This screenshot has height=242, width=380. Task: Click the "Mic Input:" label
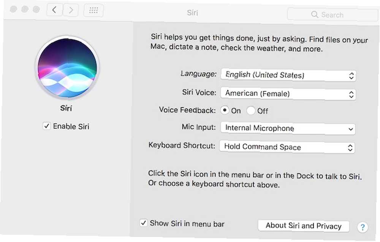click(x=199, y=127)
